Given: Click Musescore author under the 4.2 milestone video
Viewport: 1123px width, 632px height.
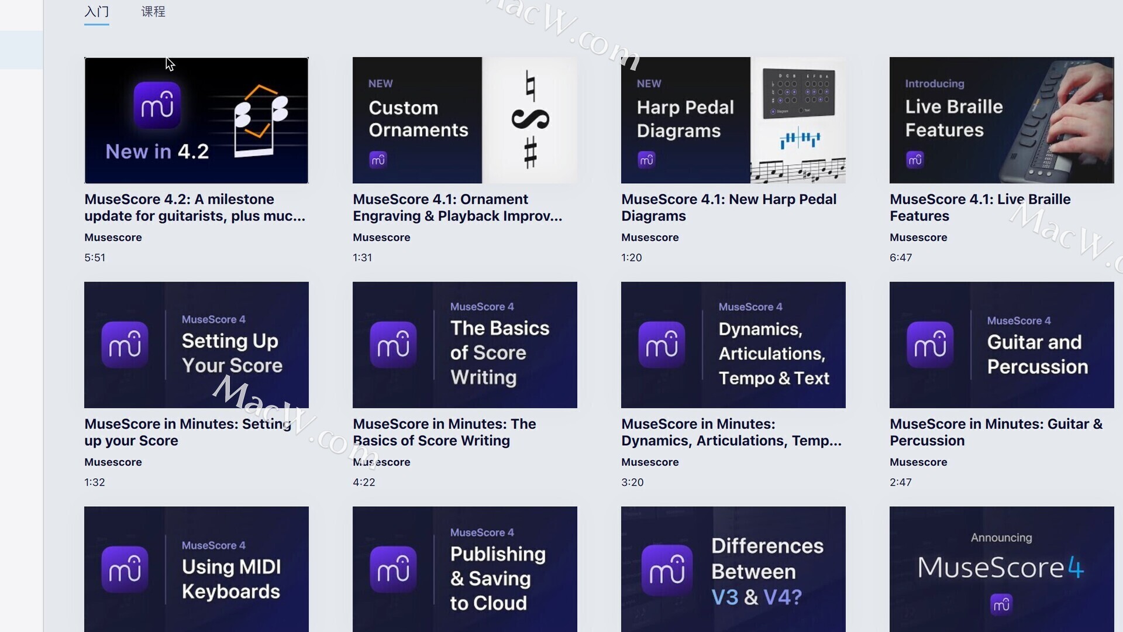Looking at the screenshot, I should coord(113,238).
